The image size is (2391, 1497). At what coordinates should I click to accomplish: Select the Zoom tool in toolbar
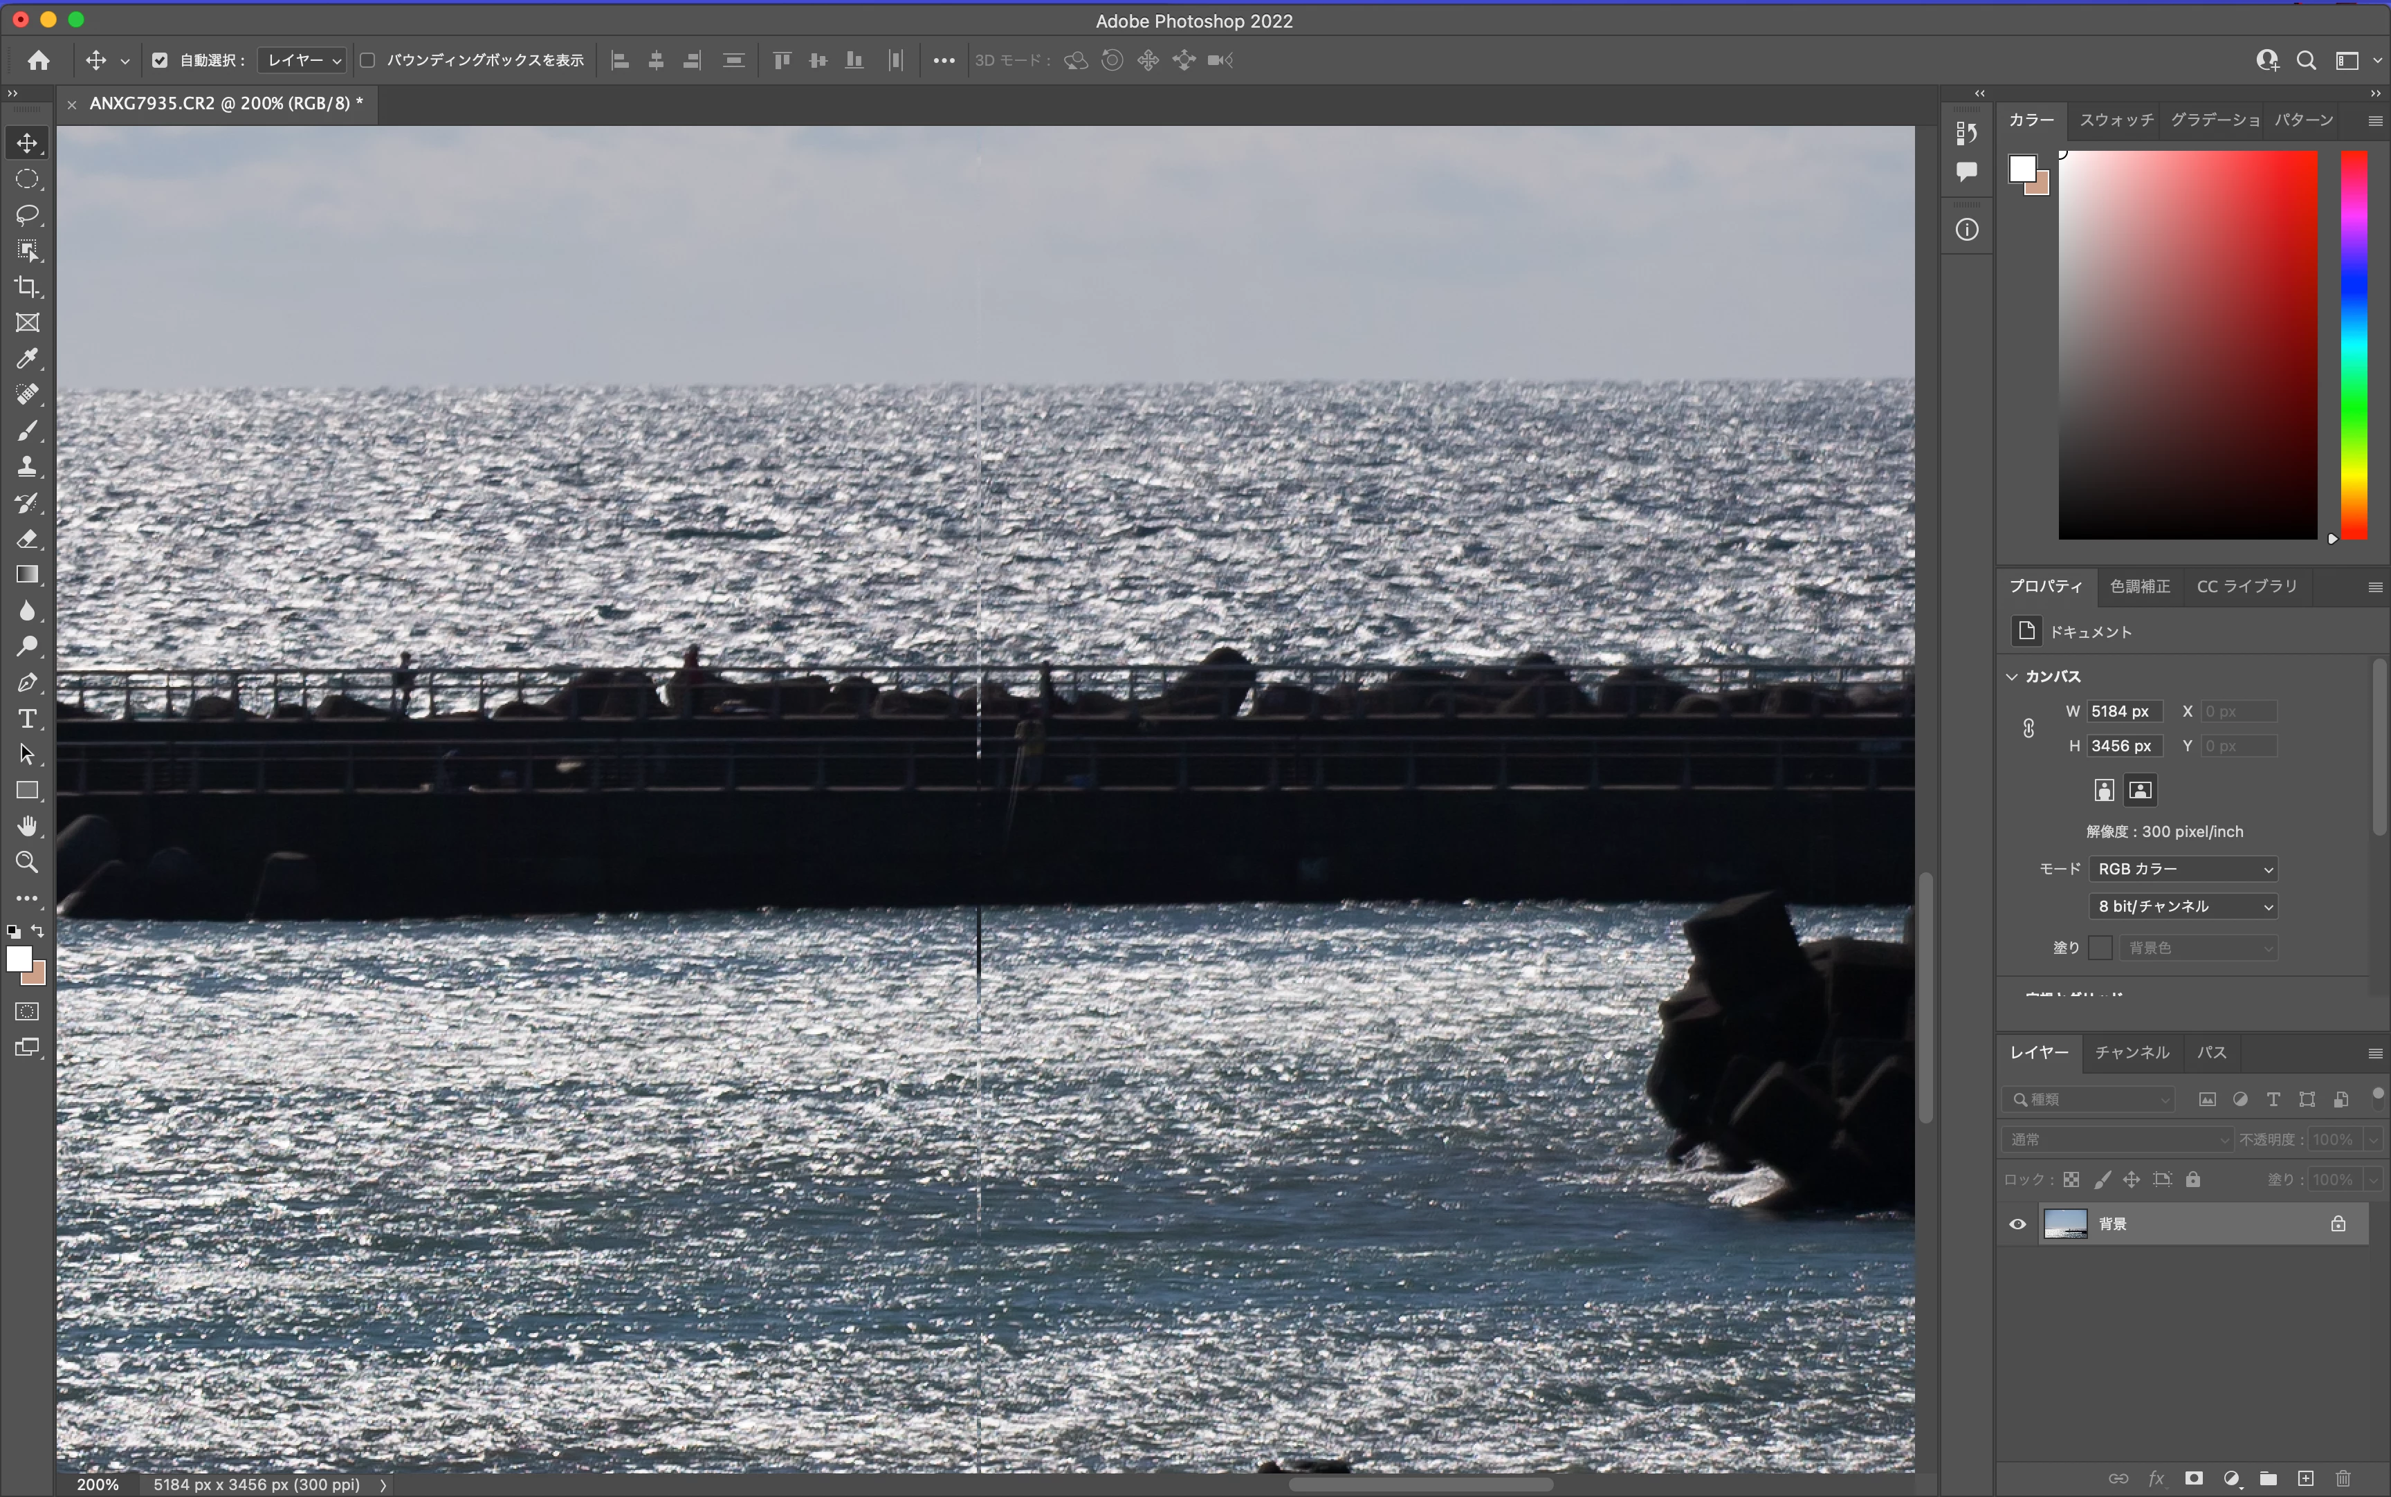pyautogui.click(x=27, y=863)
